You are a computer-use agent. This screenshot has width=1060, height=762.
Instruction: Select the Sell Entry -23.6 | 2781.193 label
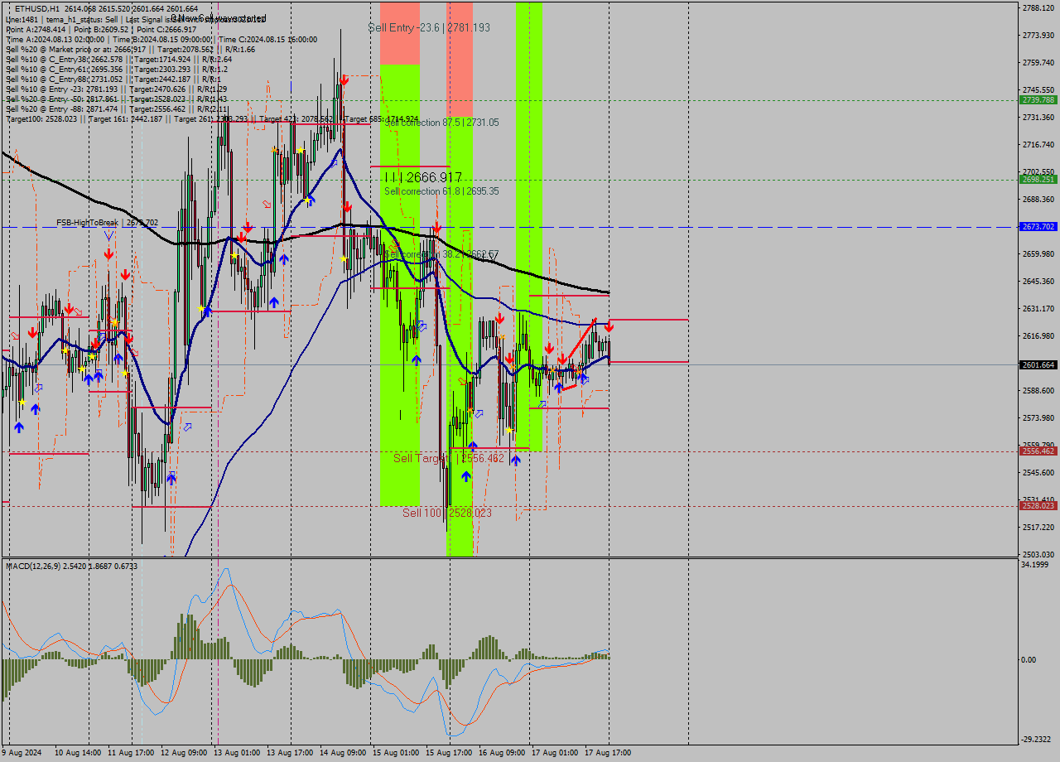[427, 27]
